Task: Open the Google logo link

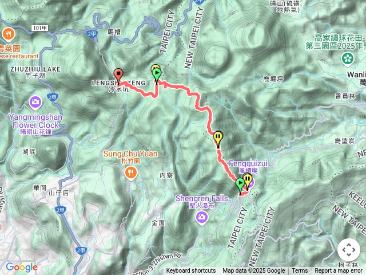Action: pyautogui.click(x=22, y=267)
